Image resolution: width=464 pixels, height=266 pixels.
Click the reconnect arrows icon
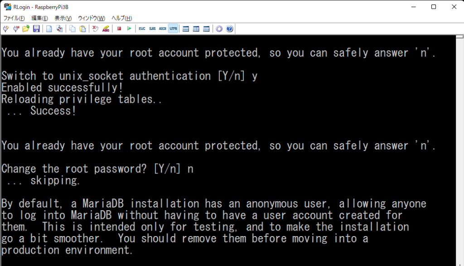59,29
